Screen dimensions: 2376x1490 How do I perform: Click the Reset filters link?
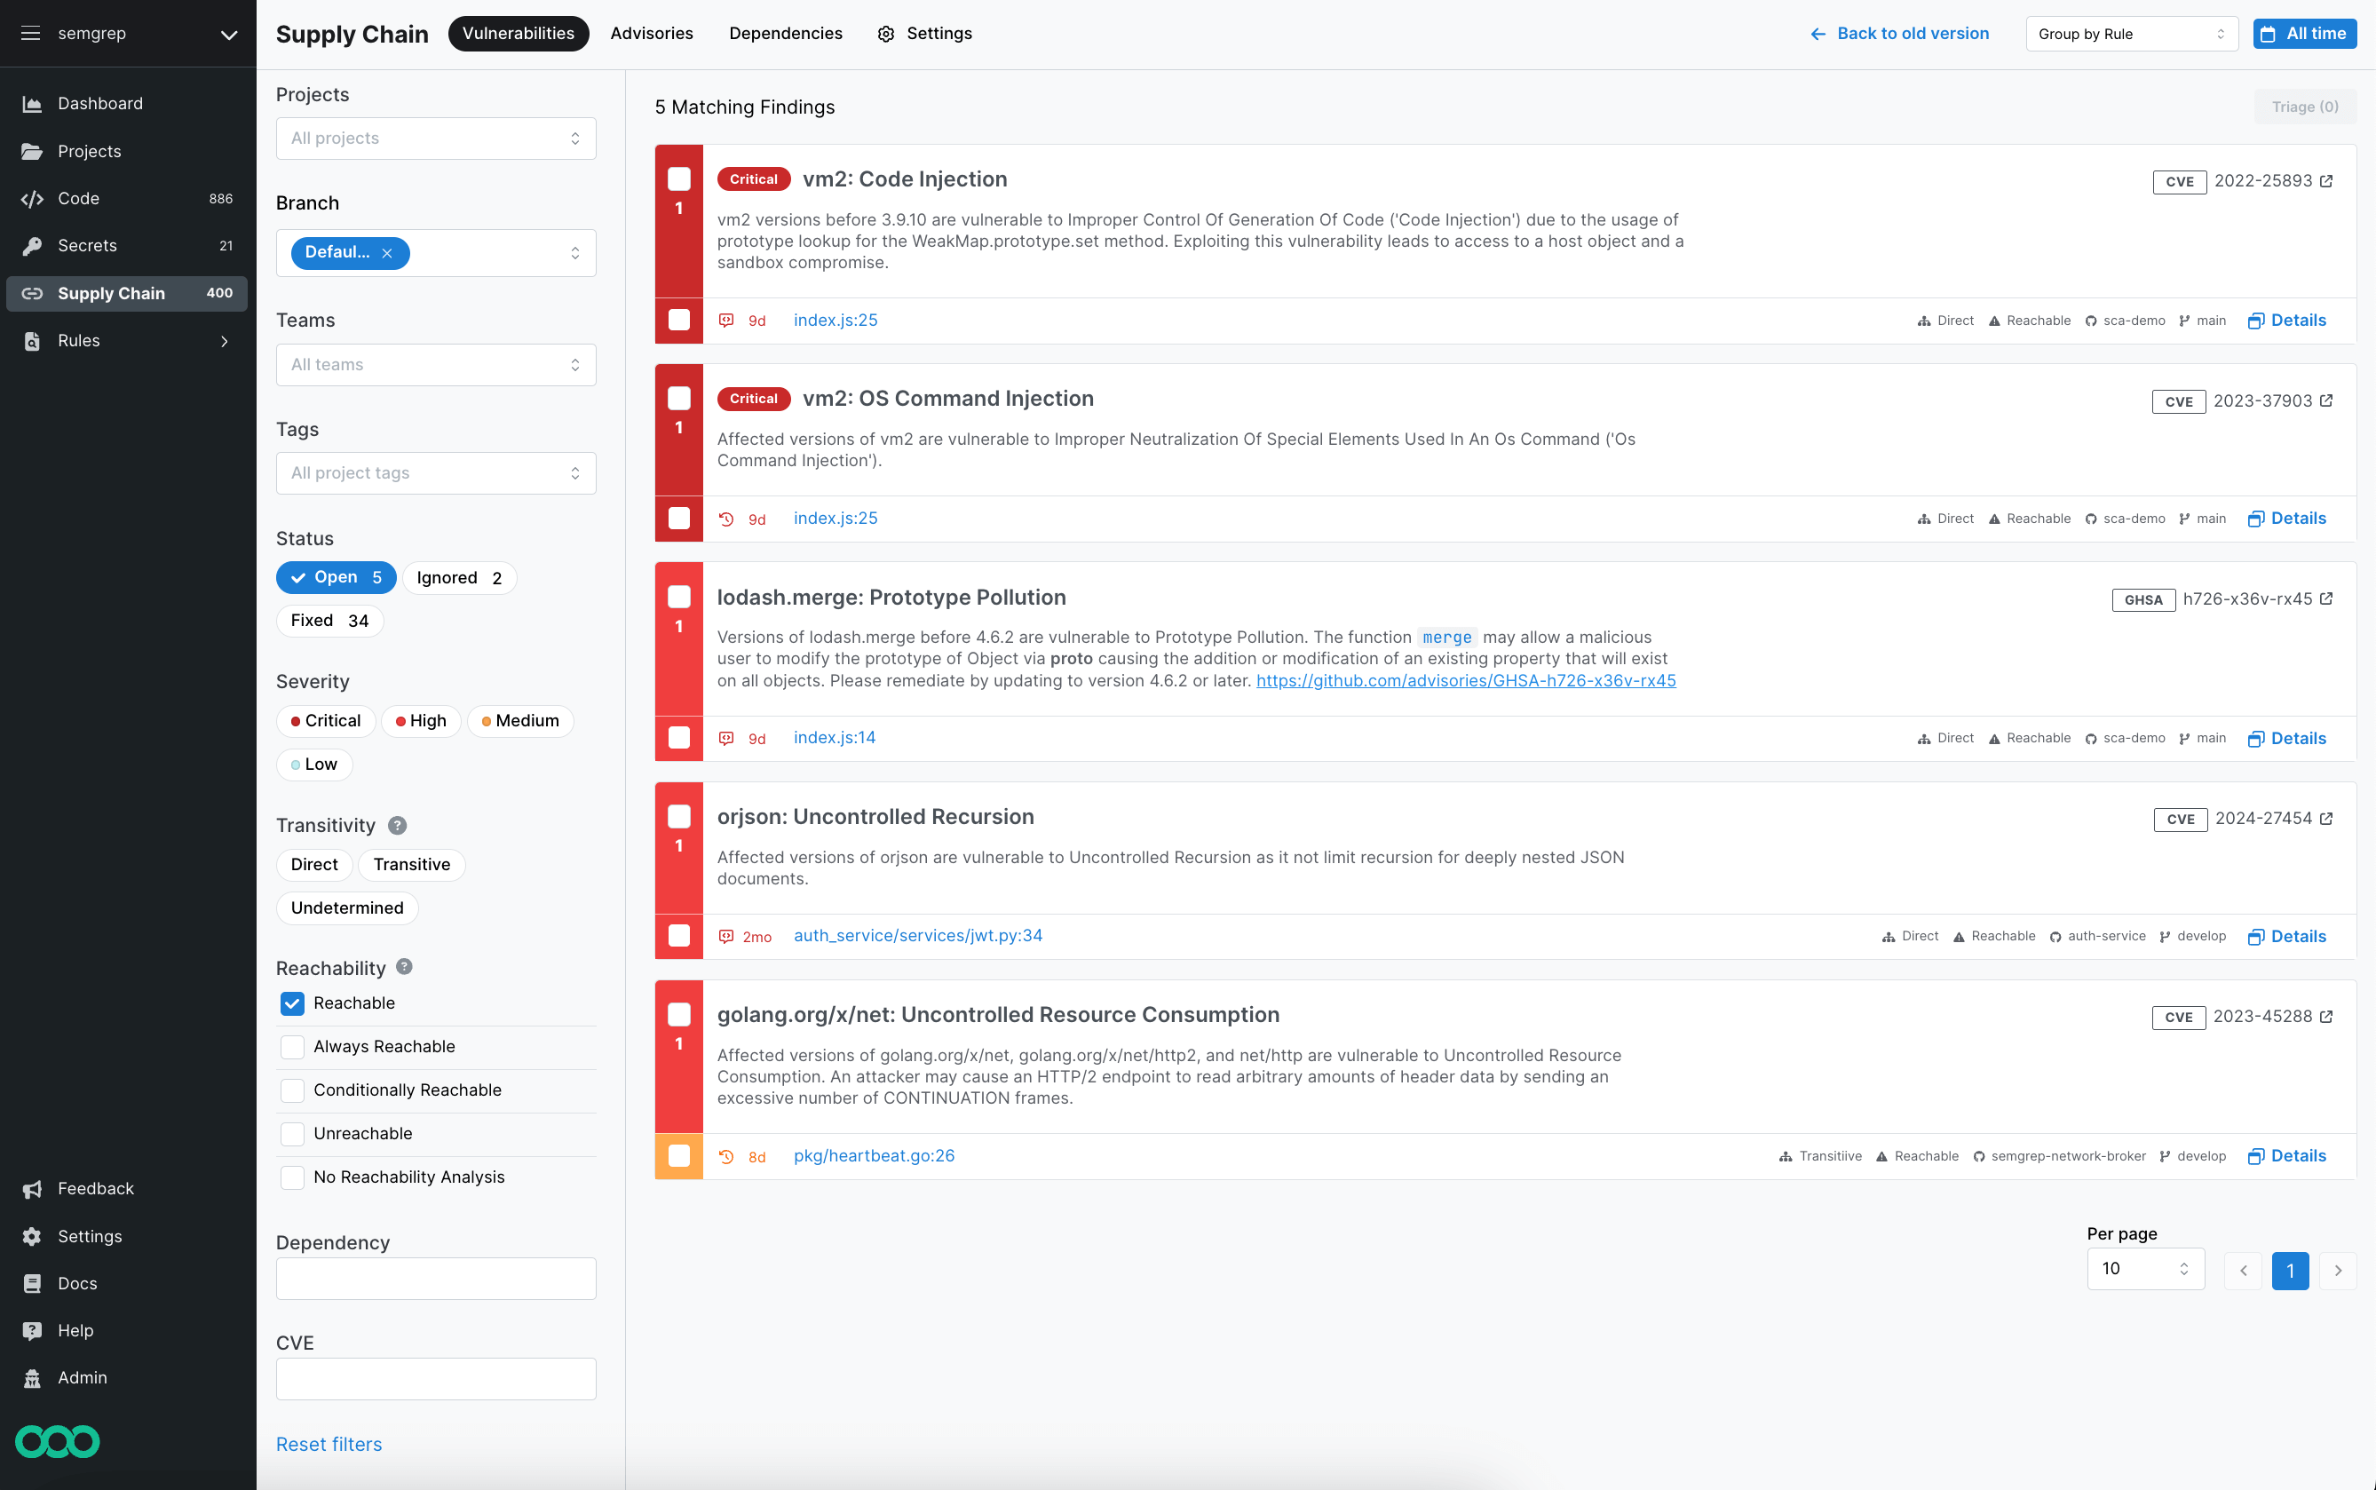(x=329, y=1444)
